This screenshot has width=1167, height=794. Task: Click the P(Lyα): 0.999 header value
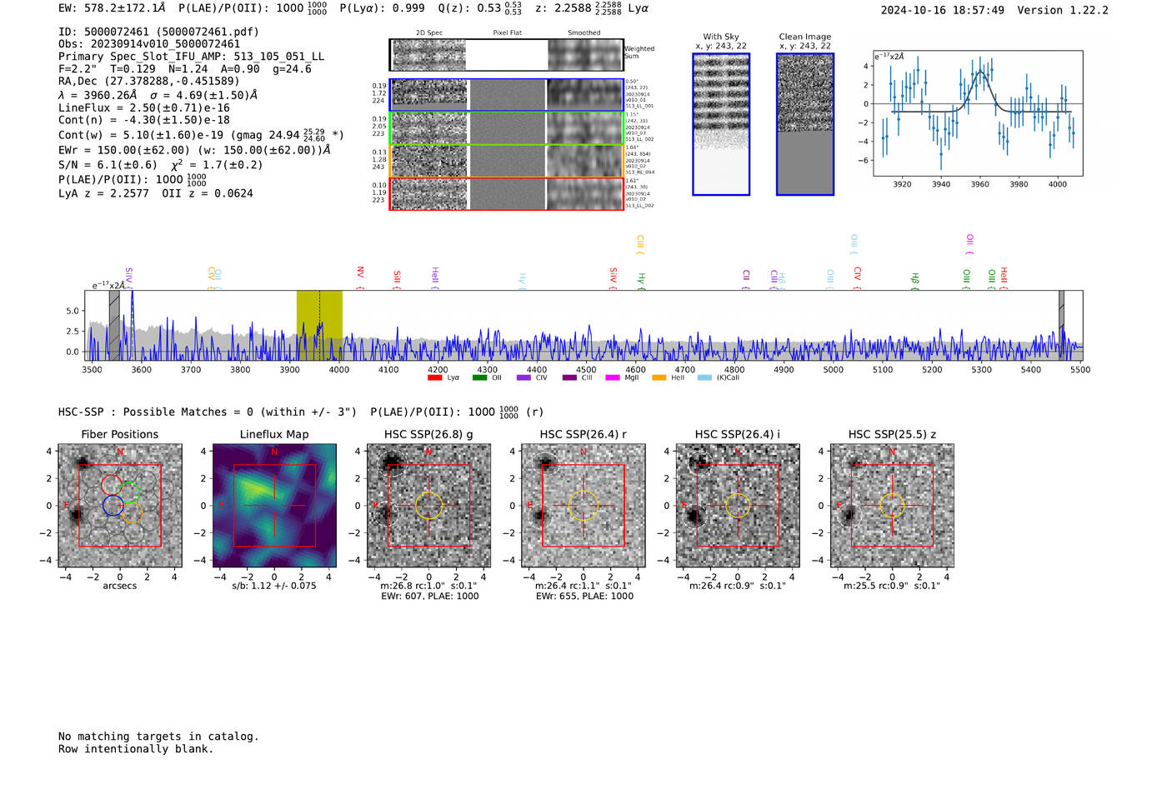click(382, 8)
